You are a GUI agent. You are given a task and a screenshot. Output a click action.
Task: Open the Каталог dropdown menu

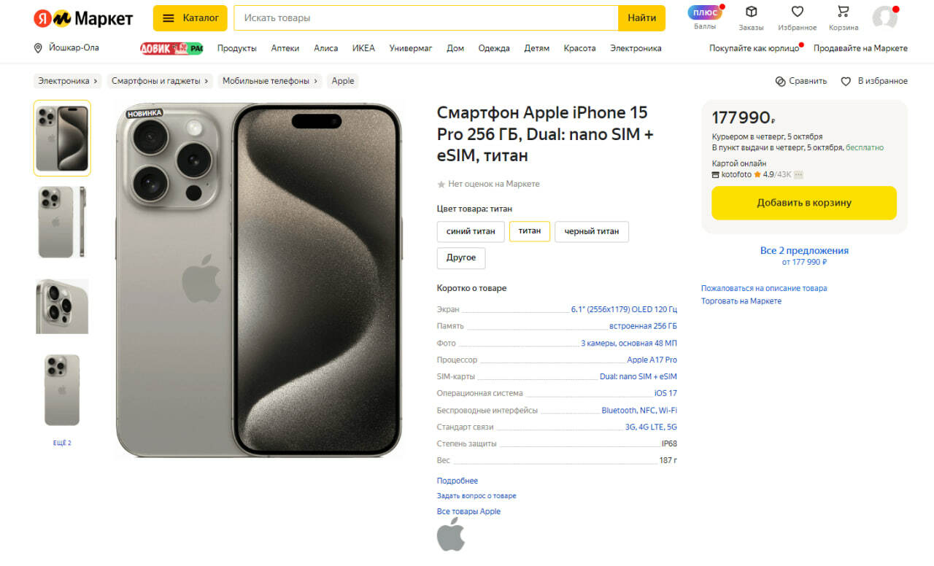(190, 18)
